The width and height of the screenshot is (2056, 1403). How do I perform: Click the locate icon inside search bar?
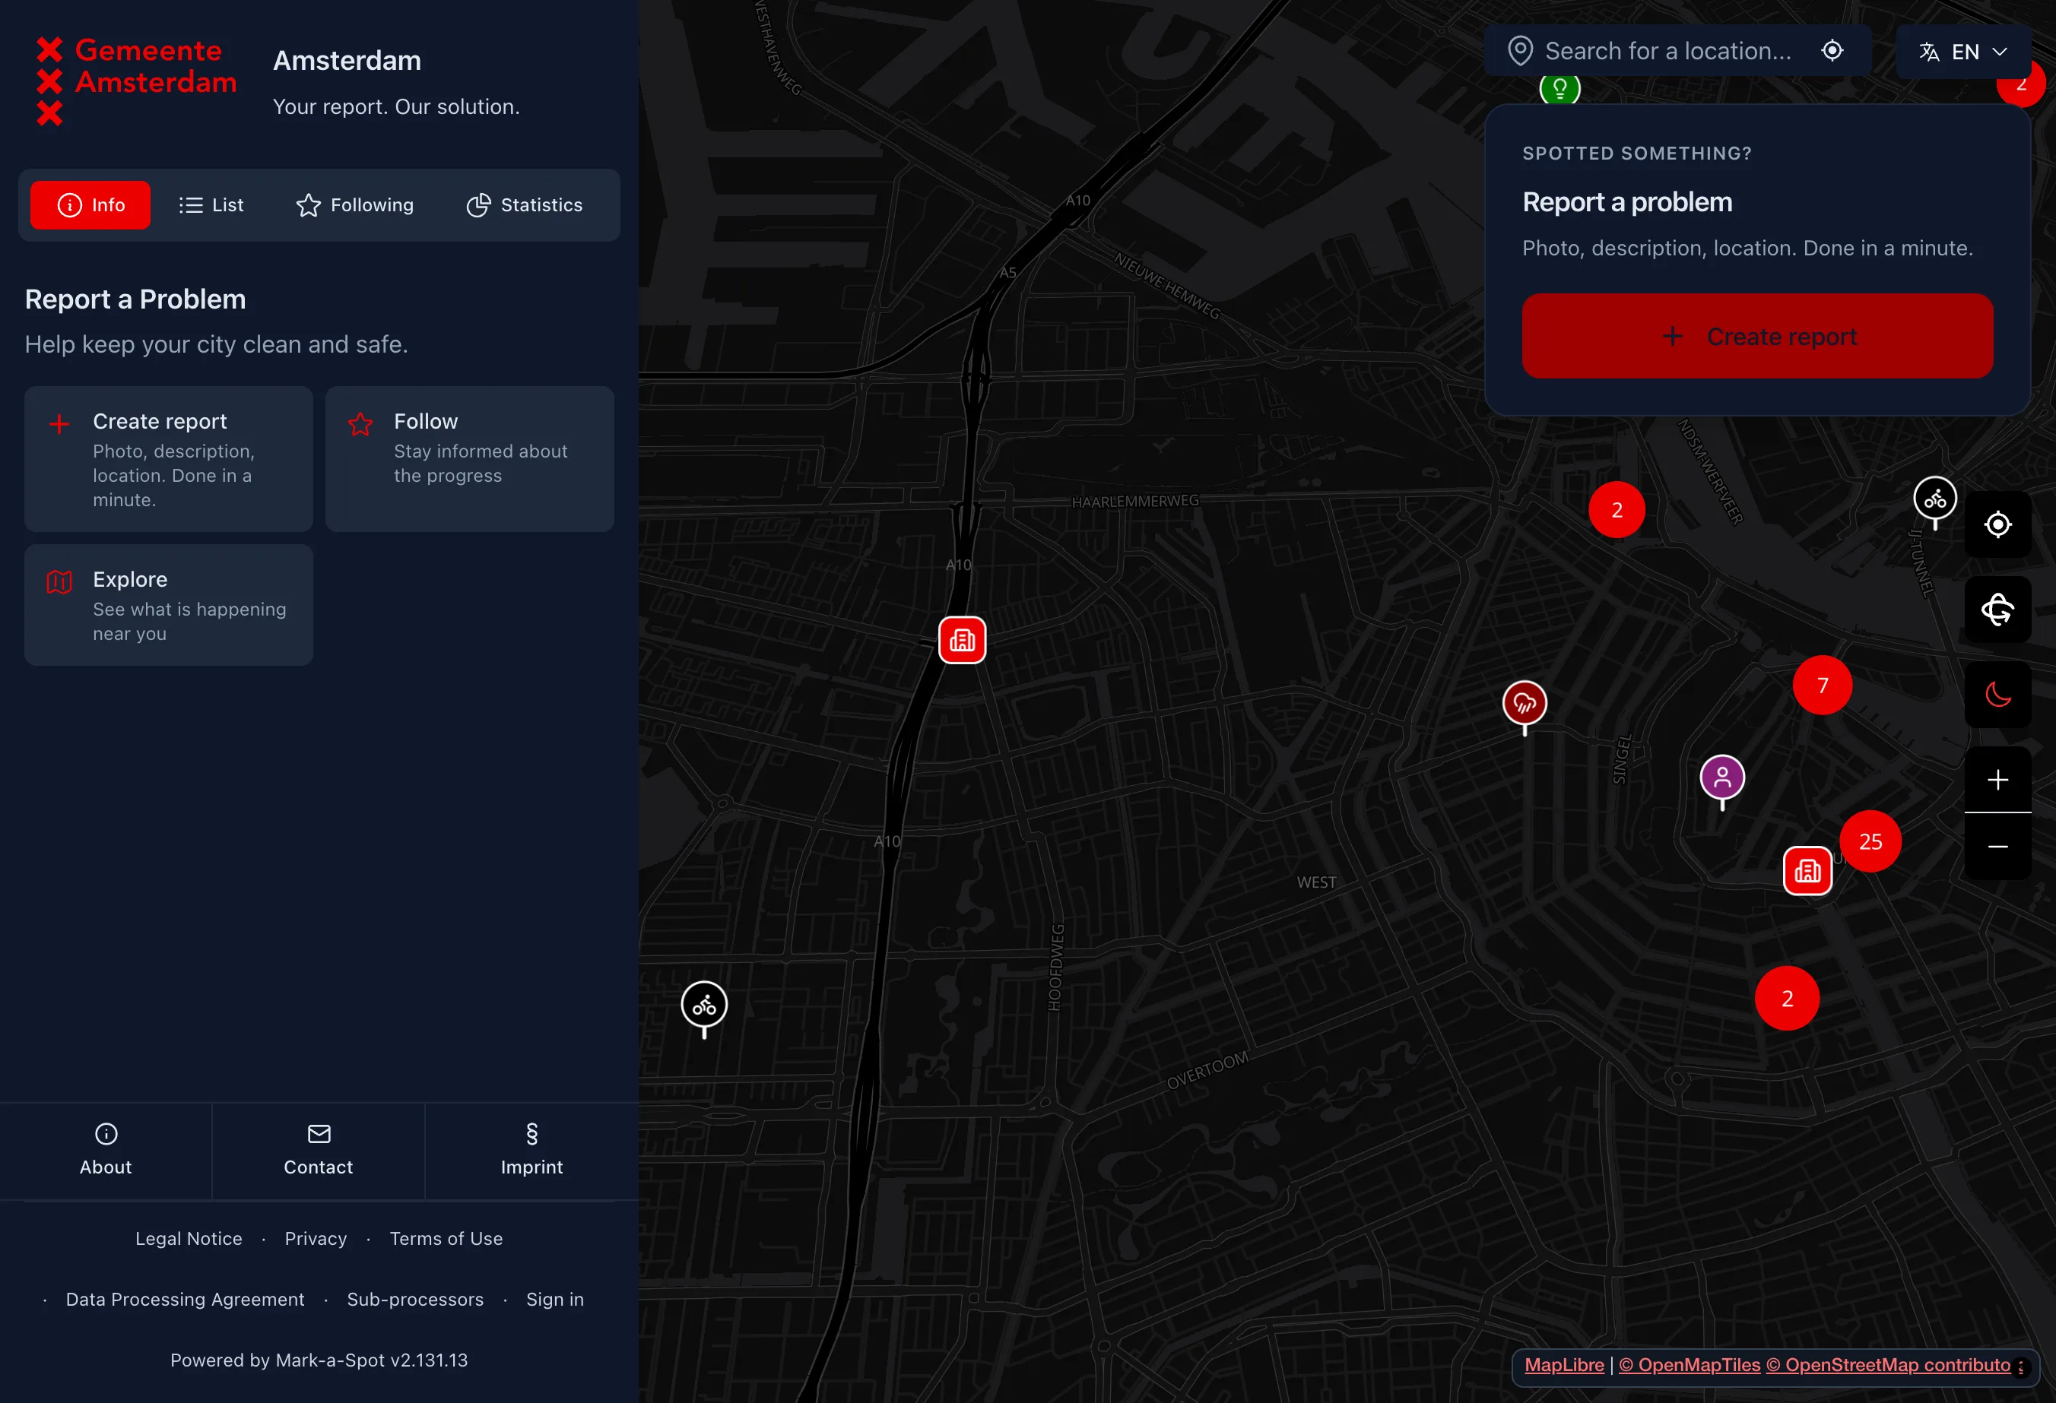click(1832, 50)
